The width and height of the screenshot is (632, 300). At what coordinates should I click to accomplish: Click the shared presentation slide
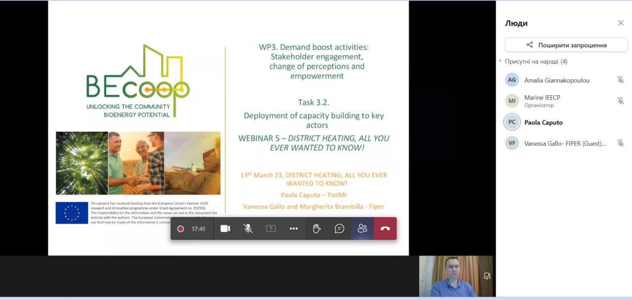click(x=228, y=128)
